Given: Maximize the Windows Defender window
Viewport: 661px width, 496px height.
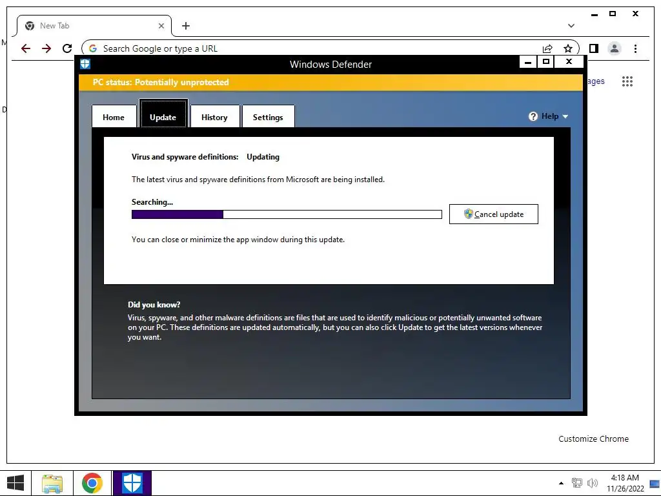Looking at the screenshot, I should pos(546,62).
